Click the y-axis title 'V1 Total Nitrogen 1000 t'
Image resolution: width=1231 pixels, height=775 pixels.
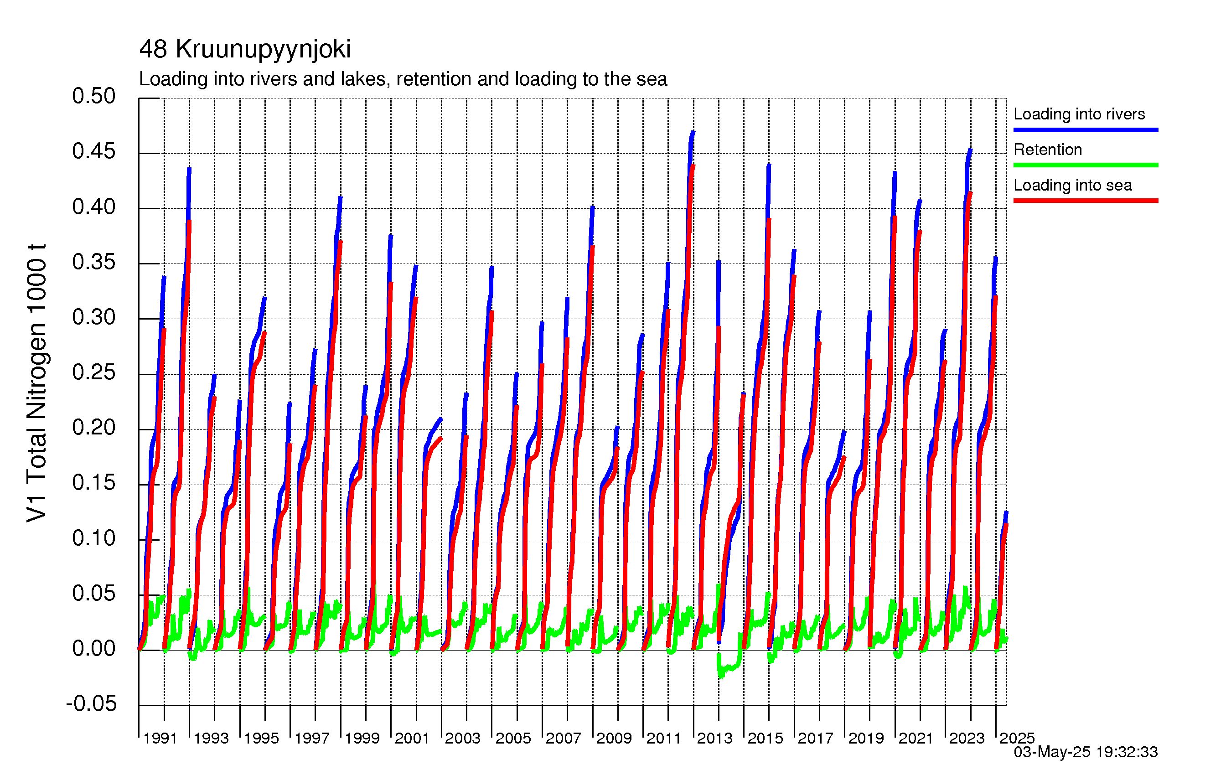click(37, 383)
